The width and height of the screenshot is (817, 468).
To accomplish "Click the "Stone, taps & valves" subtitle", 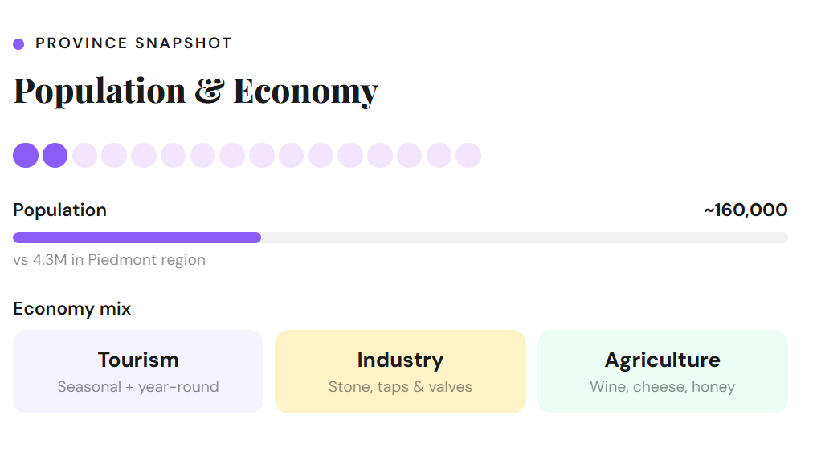I will pos(400,387).
